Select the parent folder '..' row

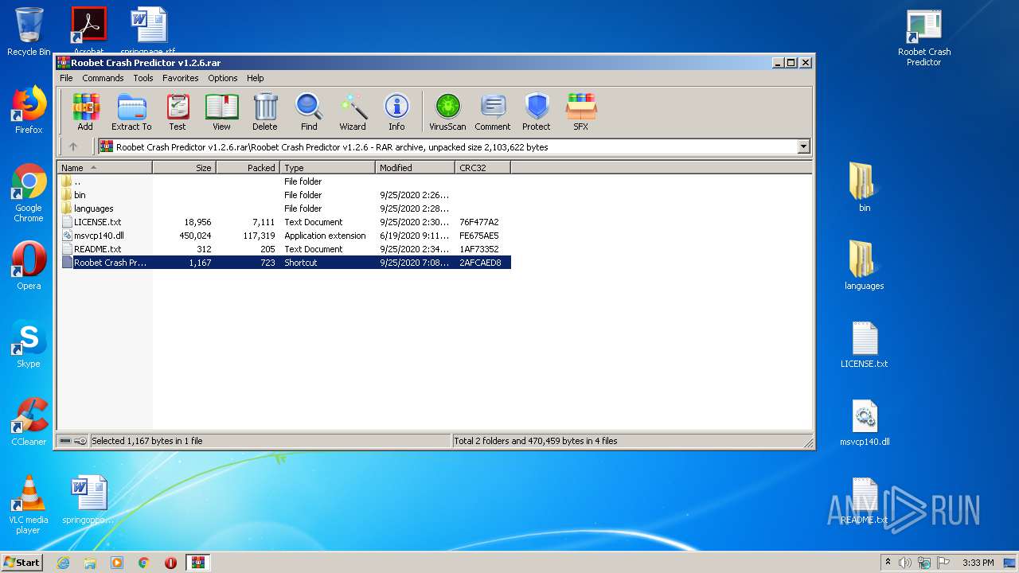point(285,181)
